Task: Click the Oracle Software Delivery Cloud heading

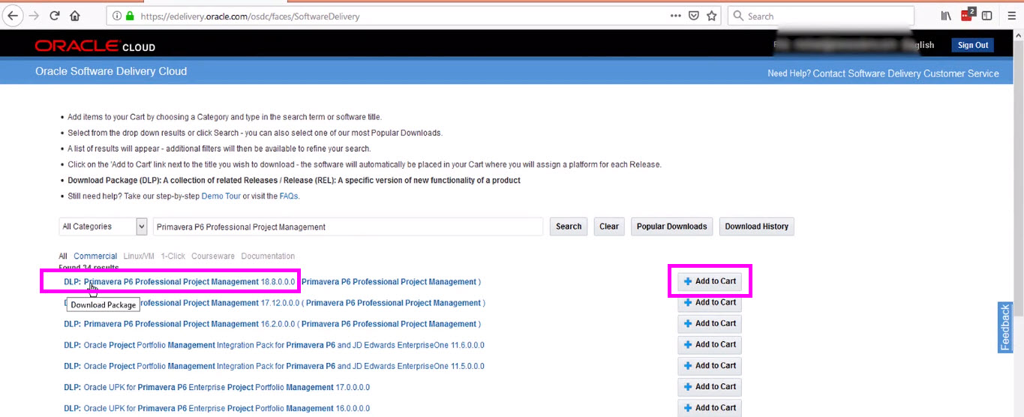Action: (111, 71)
